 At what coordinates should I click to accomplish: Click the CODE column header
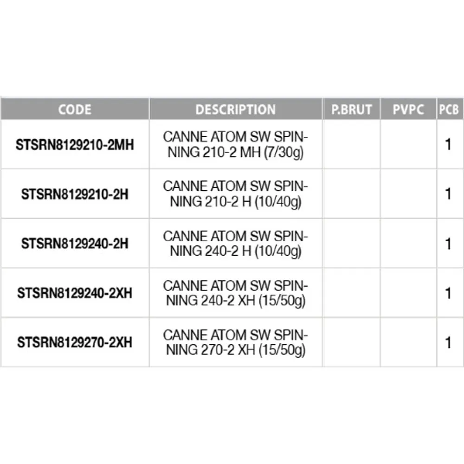tap(75, 110)
